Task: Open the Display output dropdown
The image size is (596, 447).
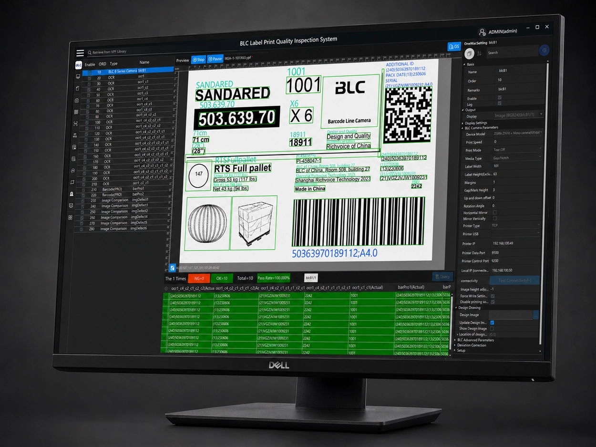Action: (x=518, y=115)
